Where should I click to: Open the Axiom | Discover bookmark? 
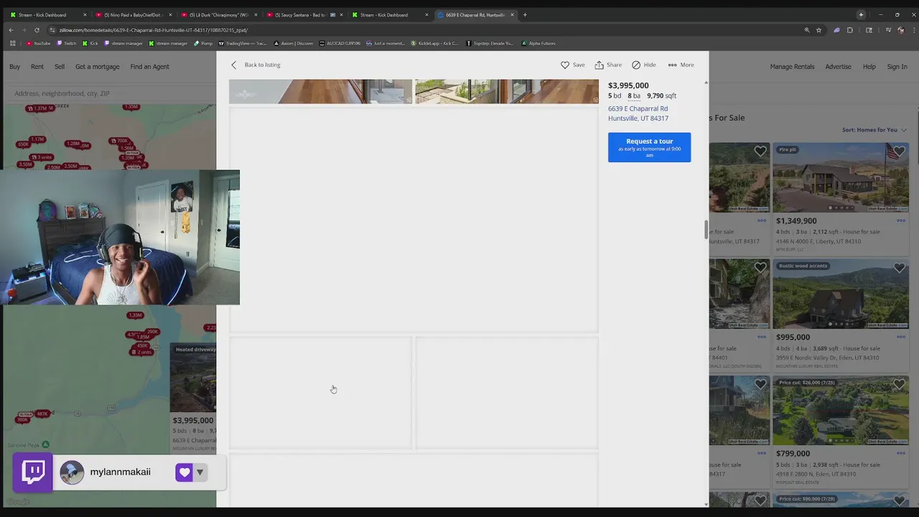[293, 43]
